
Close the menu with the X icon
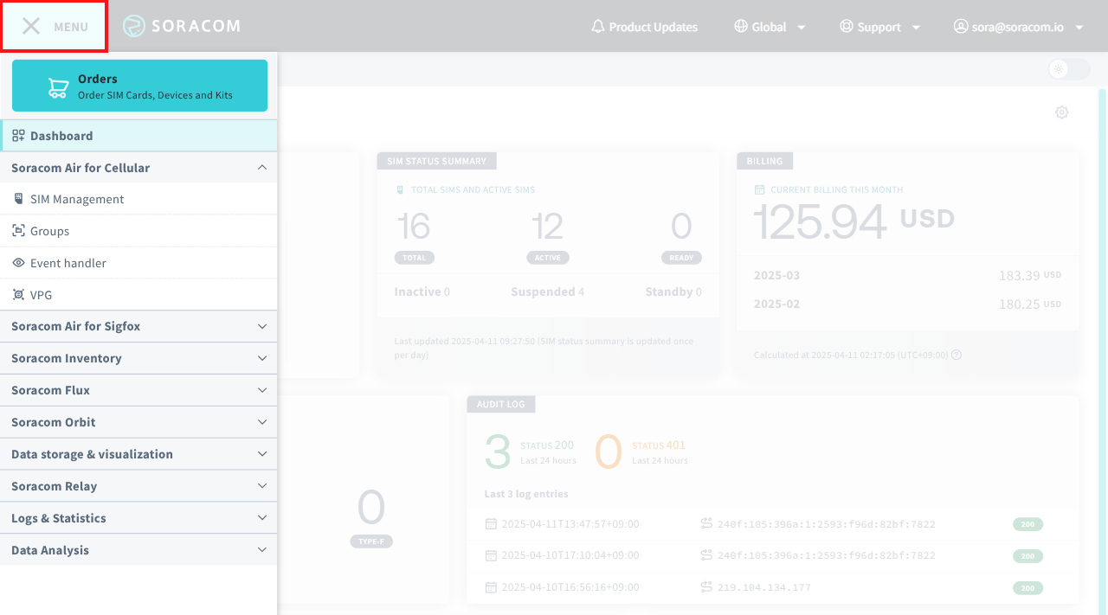pos(31,26)
